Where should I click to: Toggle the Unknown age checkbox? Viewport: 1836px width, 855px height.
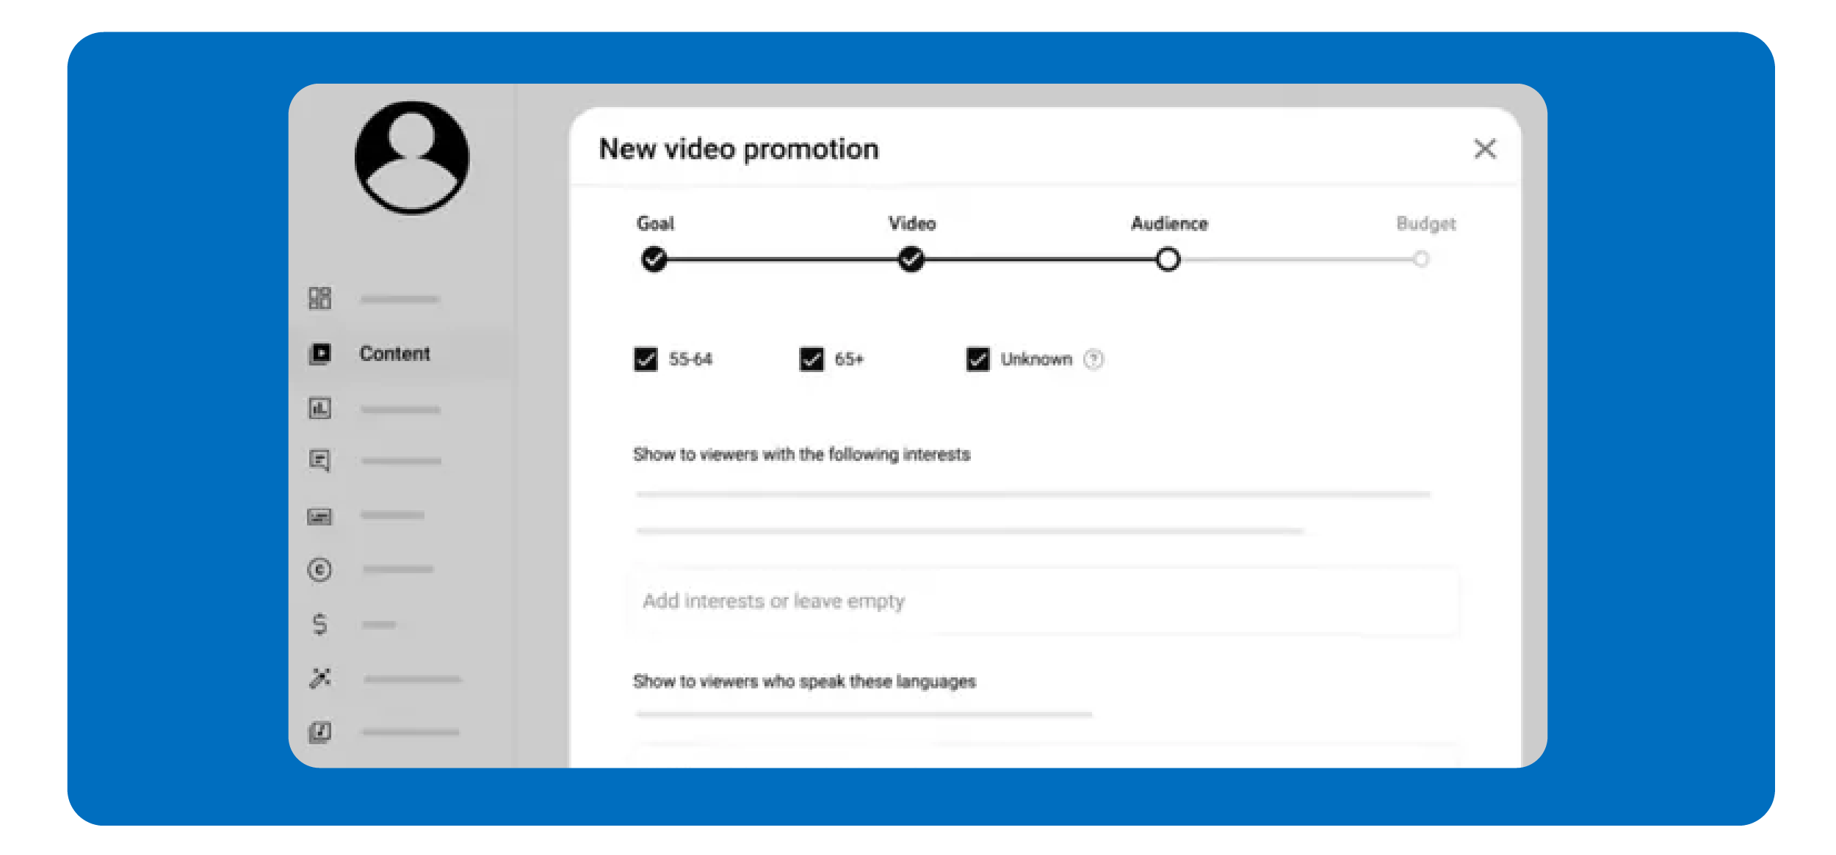pyautogui.click(x=977, y=359)
